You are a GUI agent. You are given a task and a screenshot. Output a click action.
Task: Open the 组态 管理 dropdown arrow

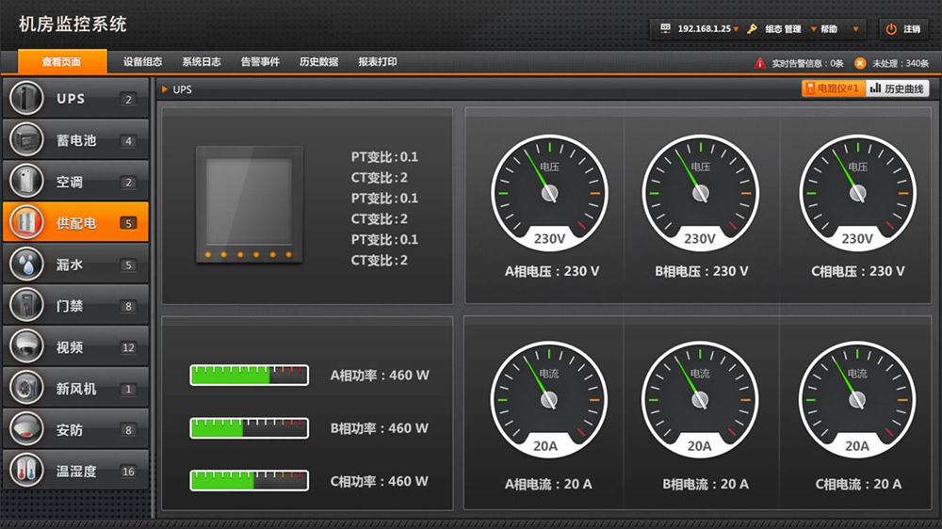[x=813, y=29]
